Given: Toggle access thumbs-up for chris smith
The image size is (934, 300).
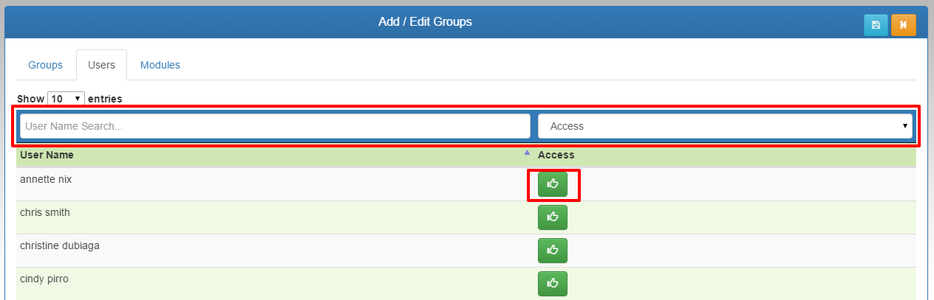Looking at the screenshot, I should (553, 217).
